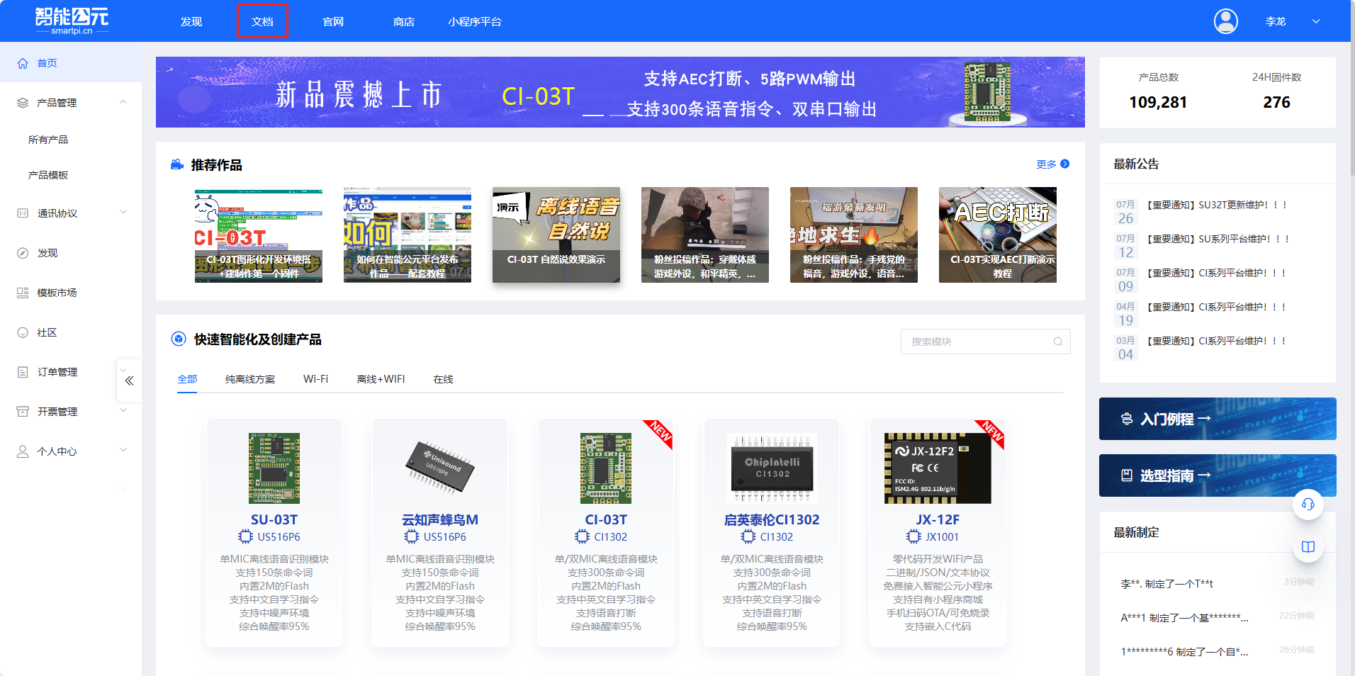Open 个人中心 via its person icon
The image size is (1355, 676).
22,451
